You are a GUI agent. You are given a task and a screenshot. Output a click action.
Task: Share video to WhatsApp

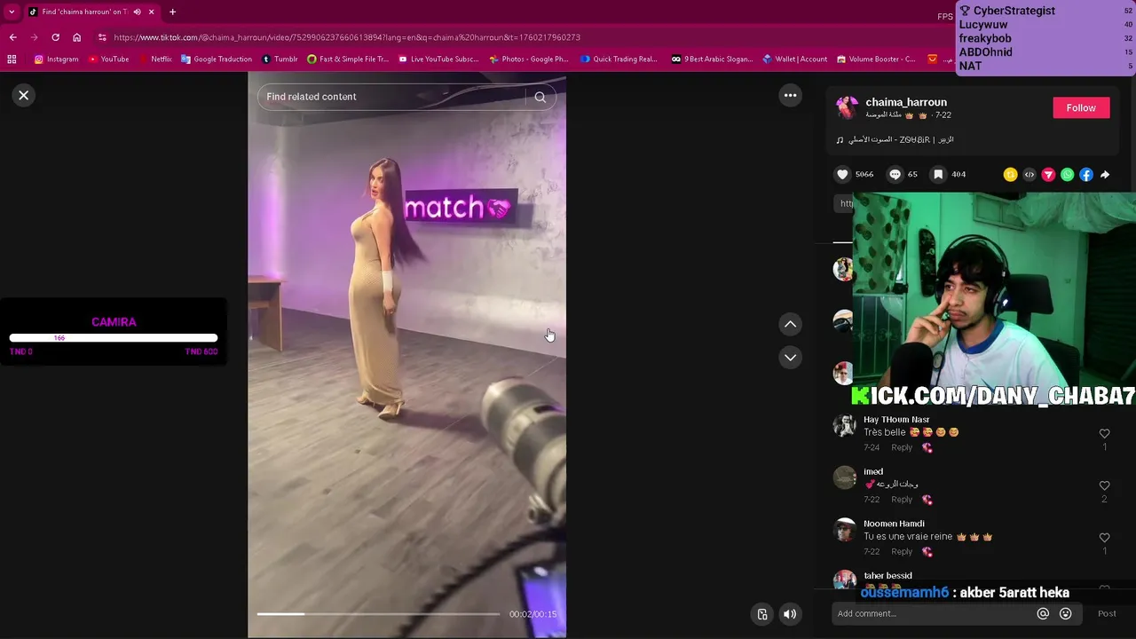point(1067,175)
